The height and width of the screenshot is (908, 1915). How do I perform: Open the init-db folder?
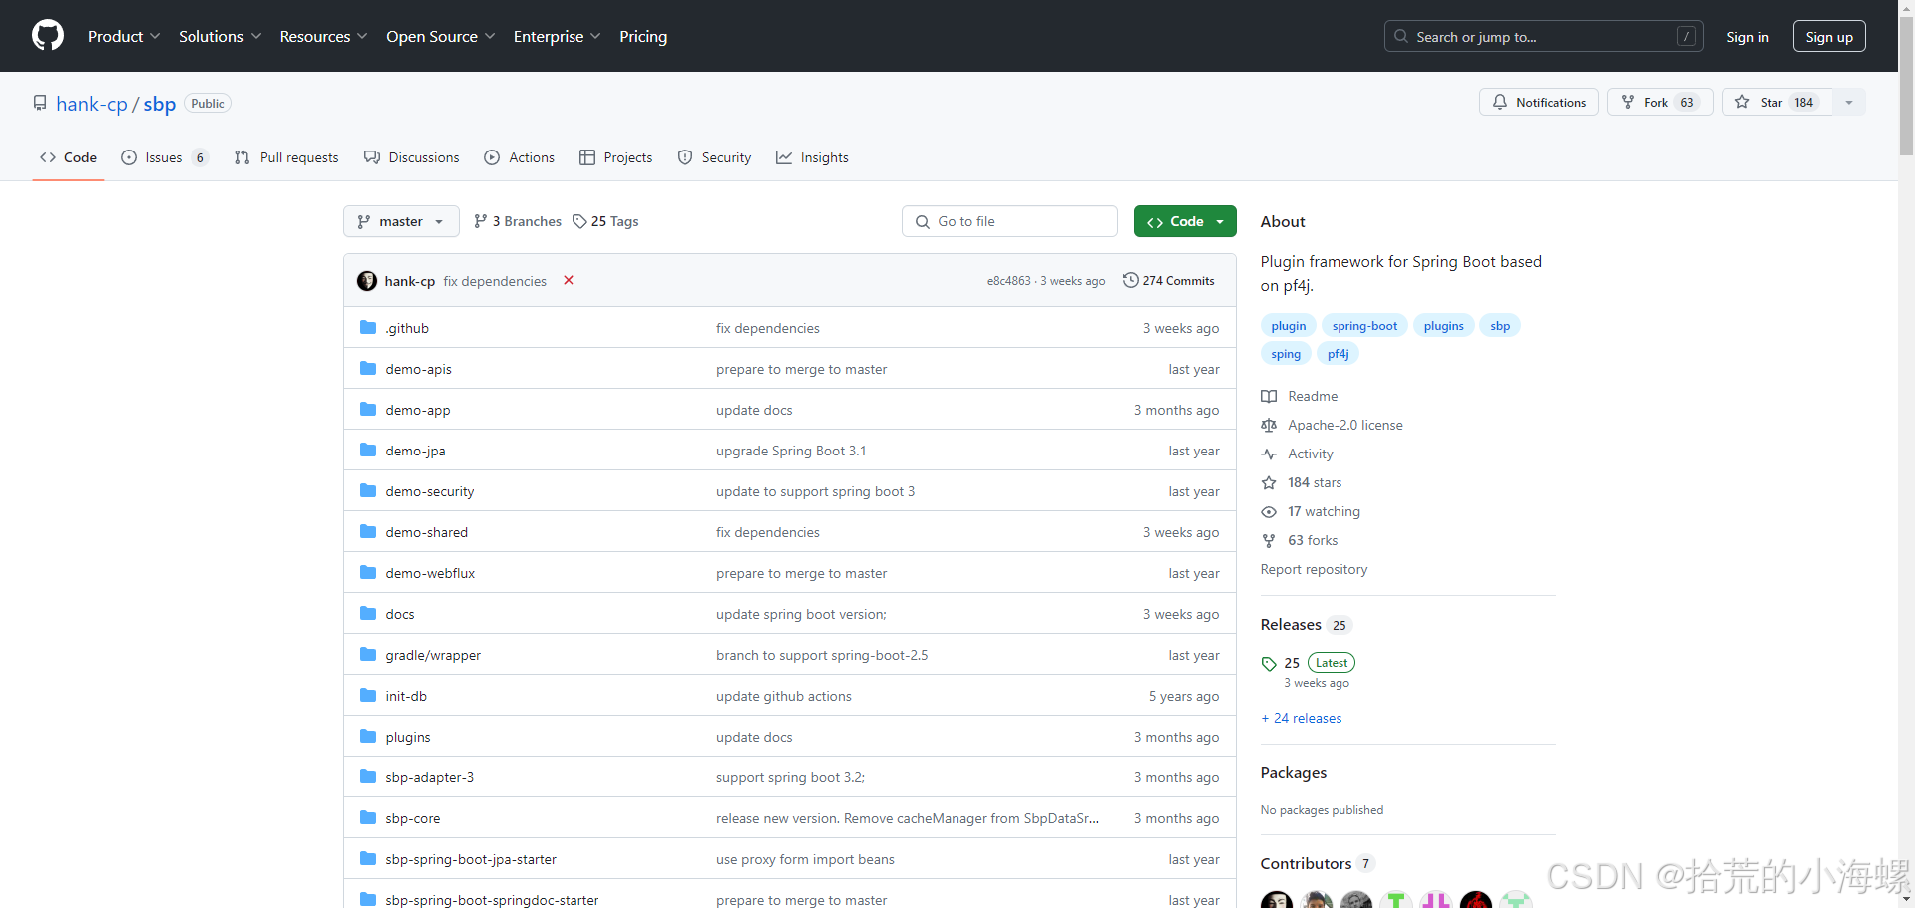(406, 696)
